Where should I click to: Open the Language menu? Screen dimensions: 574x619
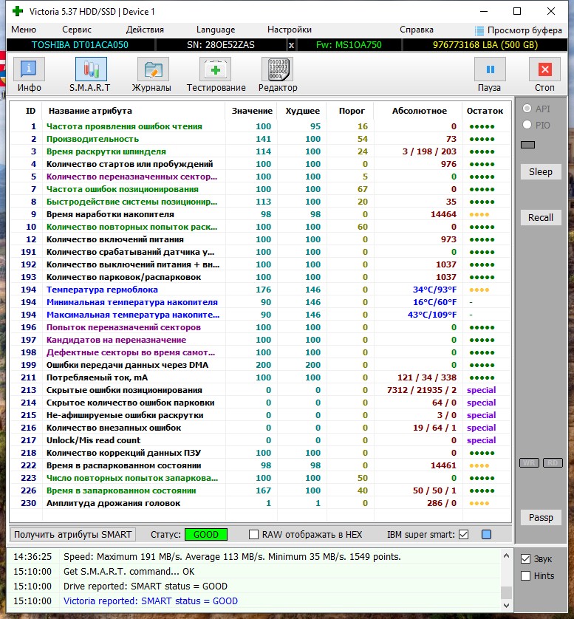click(216, 30)
